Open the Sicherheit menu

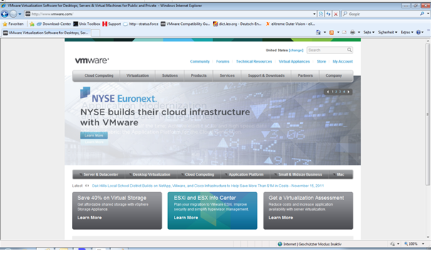click(388, 33)
